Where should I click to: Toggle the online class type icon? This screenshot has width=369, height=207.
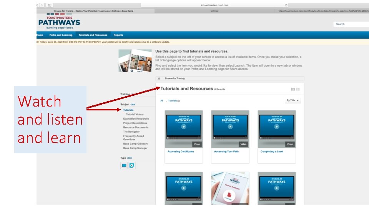pyautogui.click(x=124, y=166)
